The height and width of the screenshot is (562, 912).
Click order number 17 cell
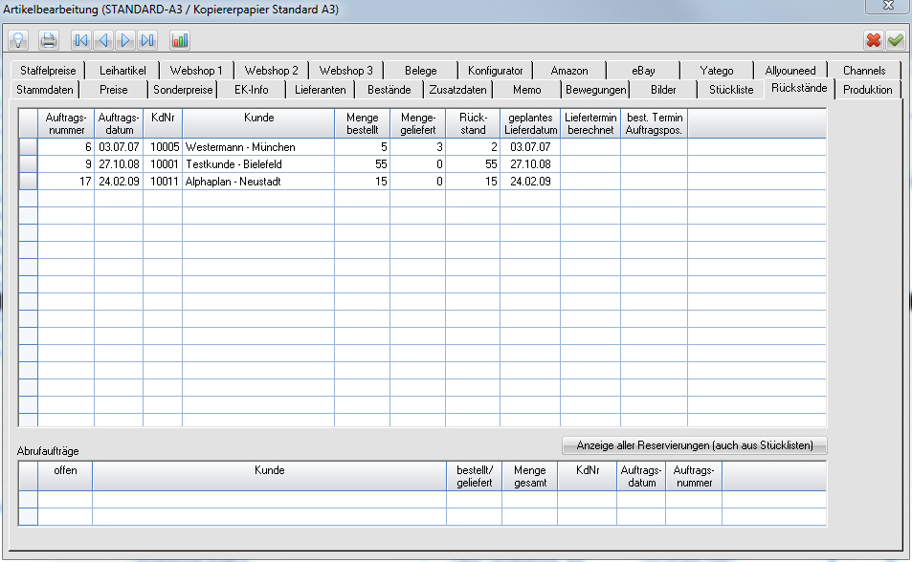pos(66,182)
